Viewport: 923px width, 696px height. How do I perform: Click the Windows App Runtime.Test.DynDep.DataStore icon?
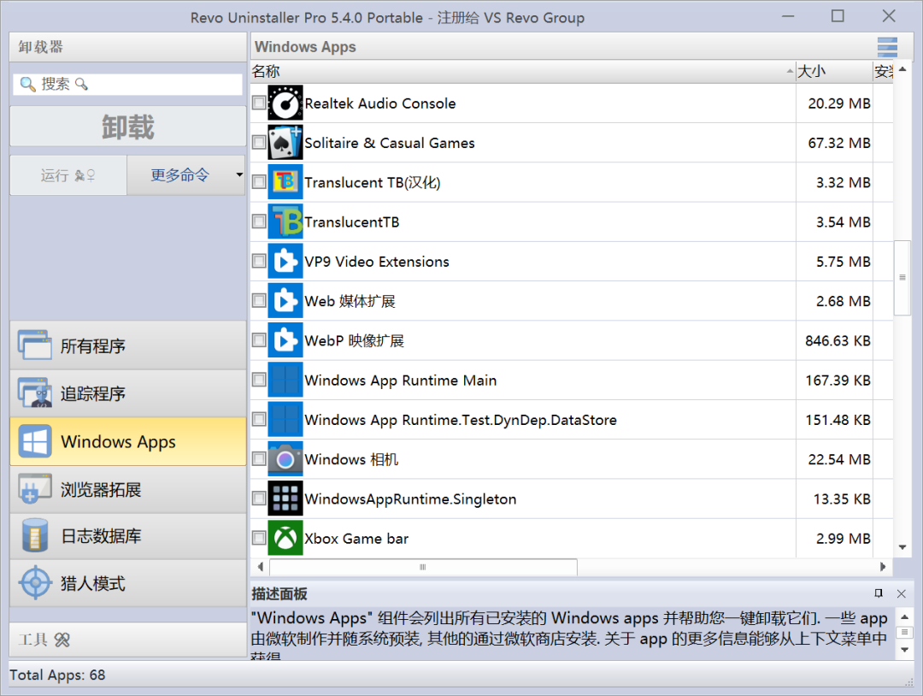(285, 419)
